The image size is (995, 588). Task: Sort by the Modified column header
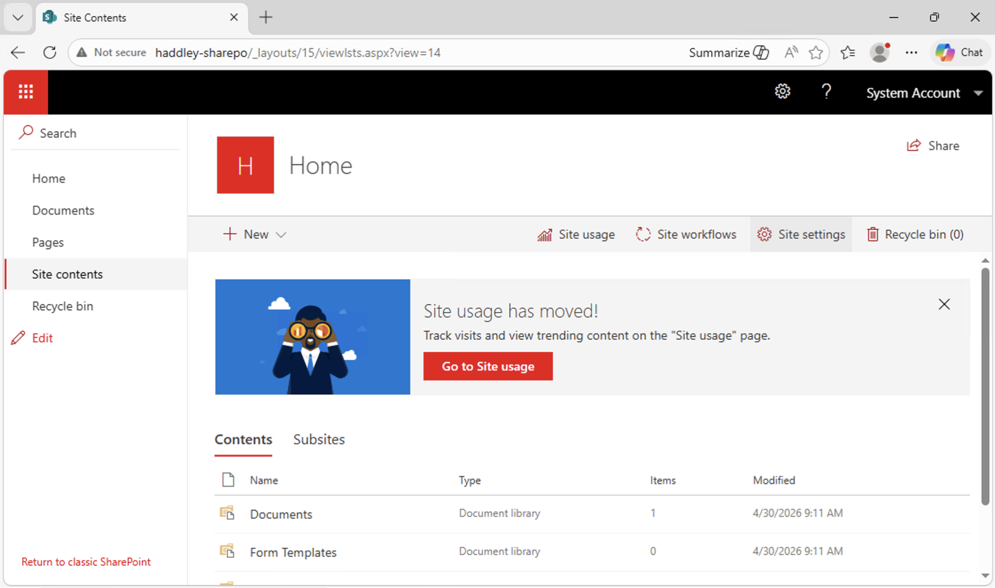774,480
